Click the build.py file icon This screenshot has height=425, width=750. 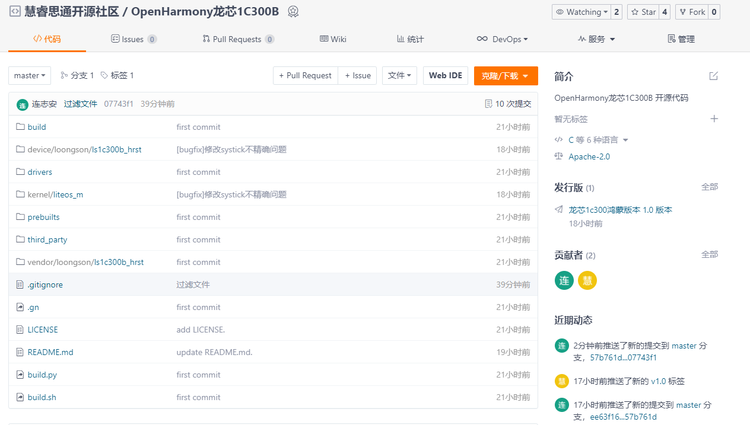20,375
